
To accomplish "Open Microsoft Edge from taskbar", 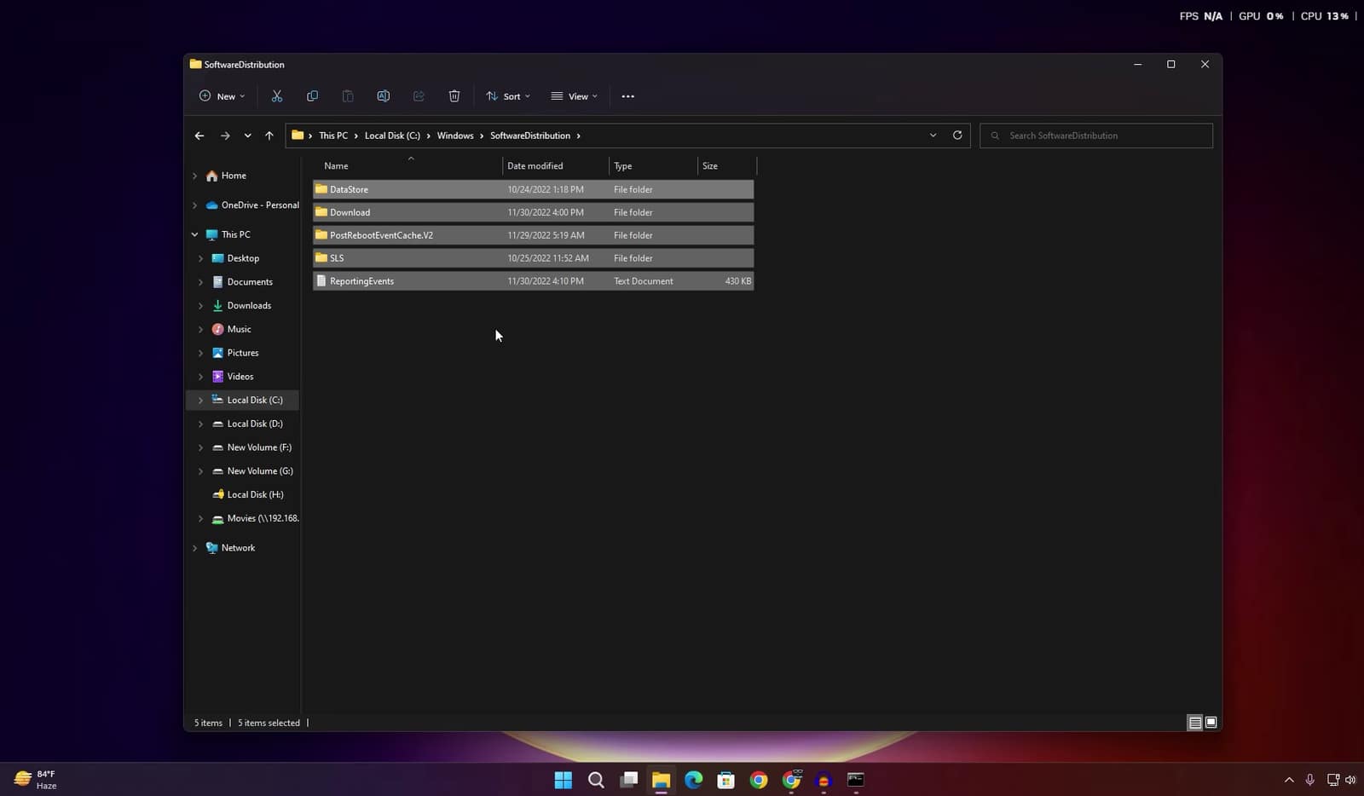I will pyautogui.click(x=693, y=780).
